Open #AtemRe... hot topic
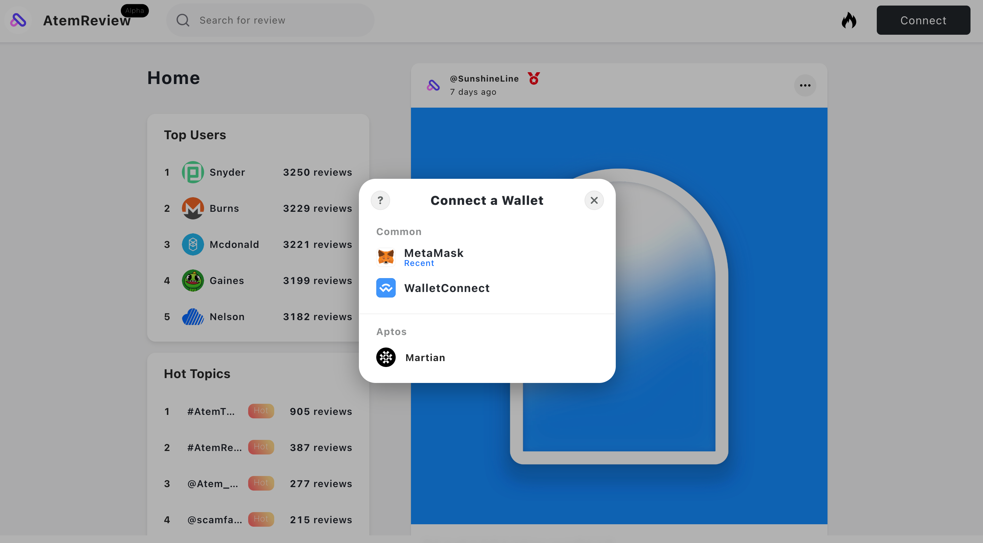 [x=214, y=448]
